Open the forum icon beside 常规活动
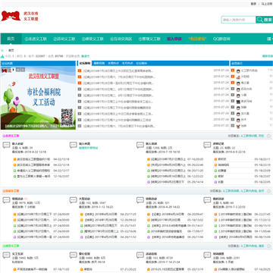273x273 pixels. tap(6, 200)
